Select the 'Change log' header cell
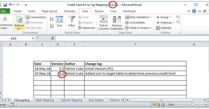This screenshot has height=109, width=209. point(135,64)
